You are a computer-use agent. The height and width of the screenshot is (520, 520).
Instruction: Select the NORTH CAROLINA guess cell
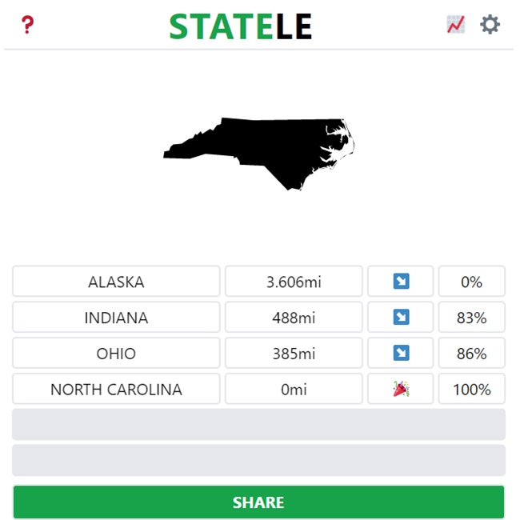[116, 390]
